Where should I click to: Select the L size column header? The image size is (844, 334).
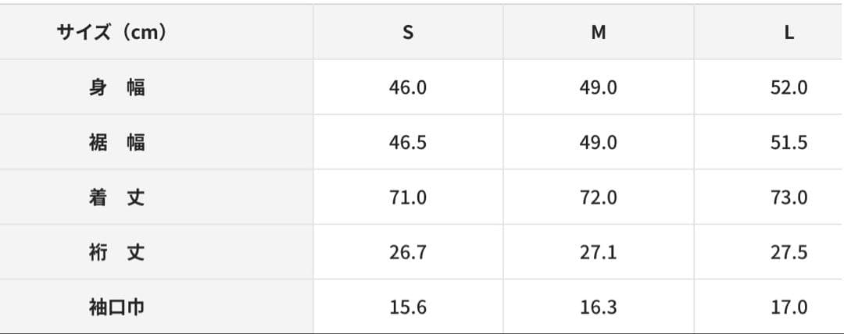coord(789,33)
